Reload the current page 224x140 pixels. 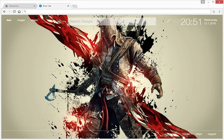(14, 12)
